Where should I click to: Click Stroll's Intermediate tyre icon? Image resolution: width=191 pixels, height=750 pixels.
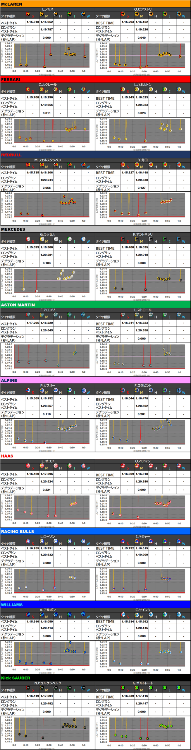pyautogui.click(x=165, y=315)
